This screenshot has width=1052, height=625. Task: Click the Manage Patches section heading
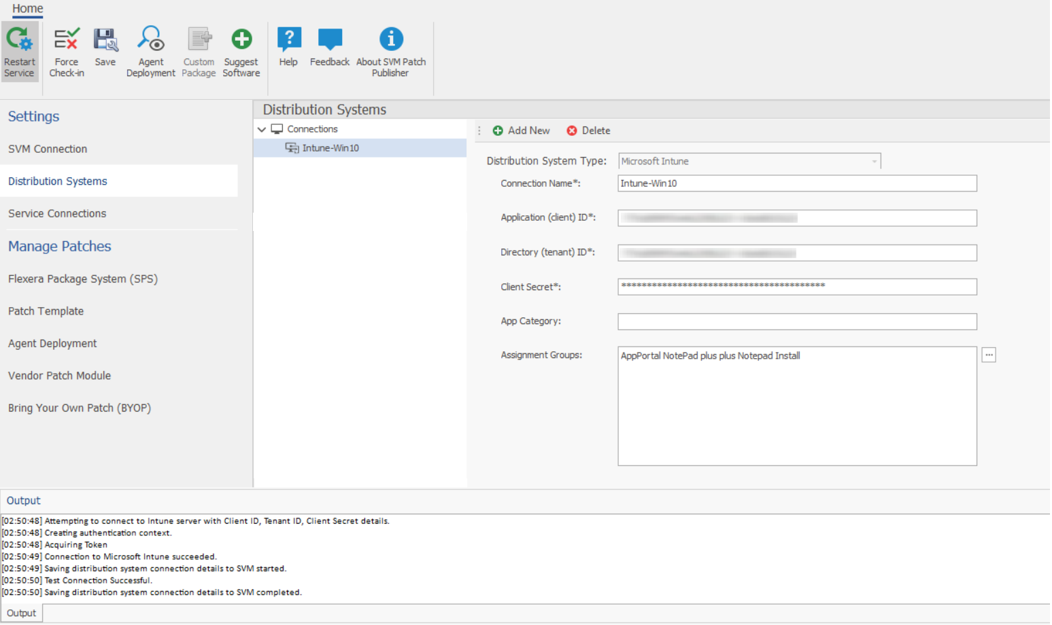click(x=60, y=247)
